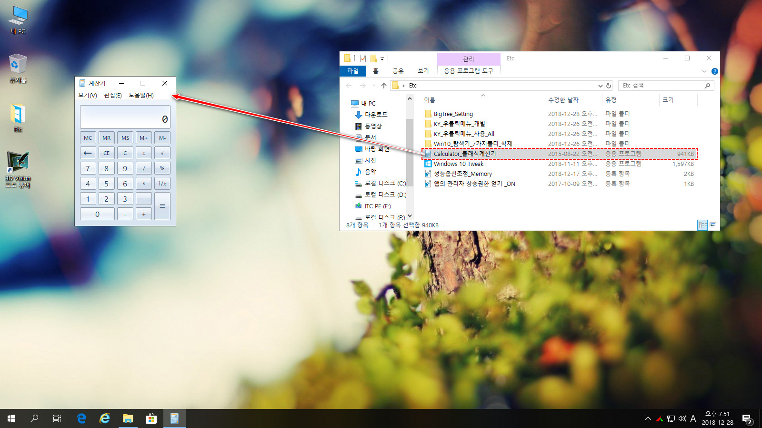Click the calculator 1/x button
Image resolution: width=762 pixels, height=428 pixels.
pyautogui.click(x=162, y=184)
